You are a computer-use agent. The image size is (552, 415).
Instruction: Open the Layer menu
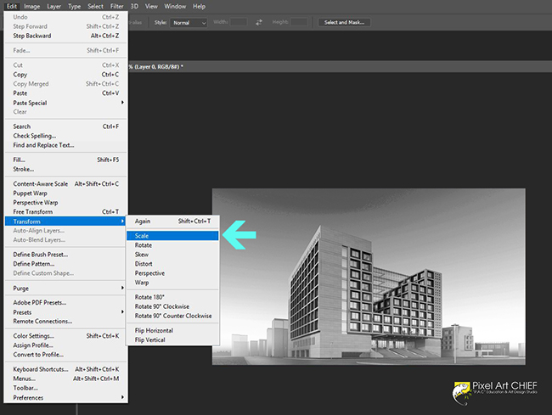54,6
